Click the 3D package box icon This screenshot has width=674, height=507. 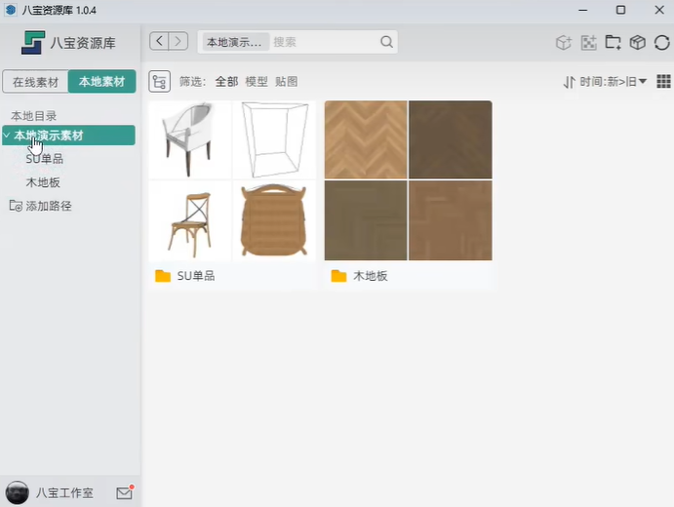pos(637,42)
